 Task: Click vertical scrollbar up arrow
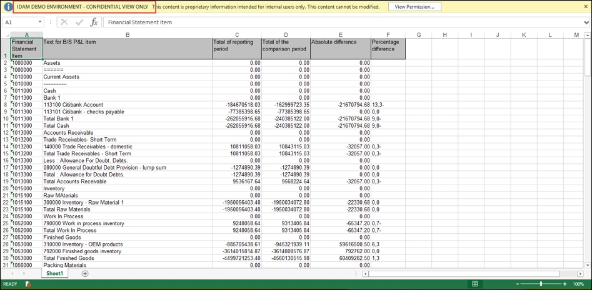(x=588, y=36)
